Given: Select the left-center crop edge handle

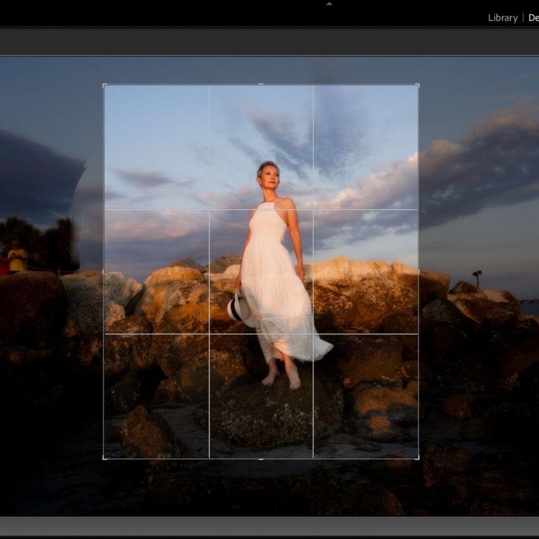Looking at the screenshot, I should pyautogui.click(x=104, y=270).
